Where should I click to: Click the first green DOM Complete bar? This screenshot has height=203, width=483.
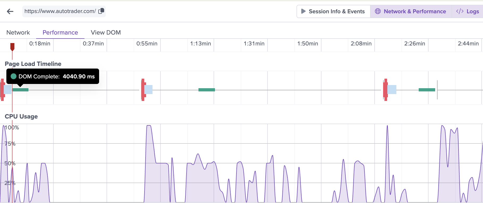tap(20, 90)
